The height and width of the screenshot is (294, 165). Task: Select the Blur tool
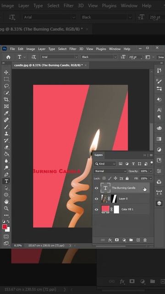(x=6, y=161)
